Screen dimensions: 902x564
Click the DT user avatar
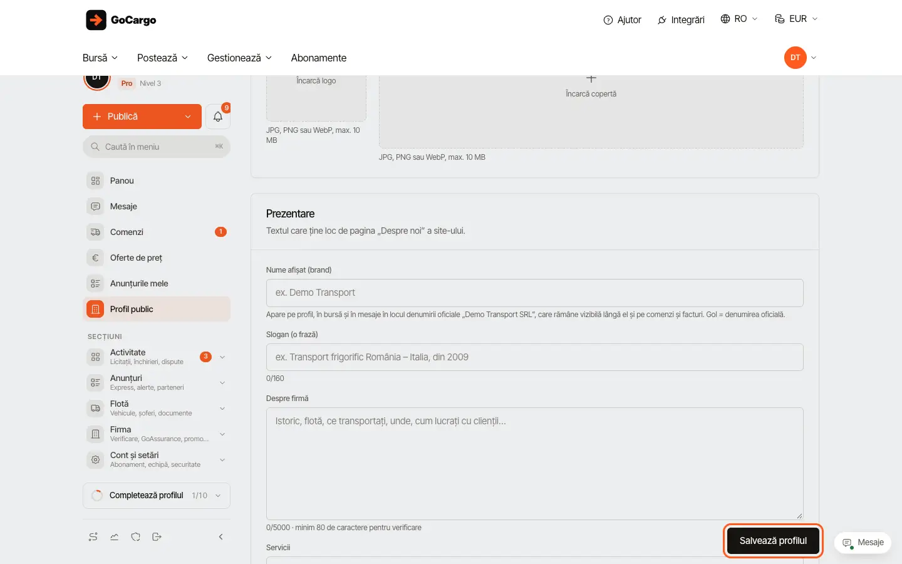pos(795,58)
